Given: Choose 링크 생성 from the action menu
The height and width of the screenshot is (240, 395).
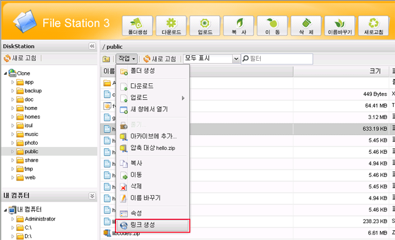Looking at the screenshot, I should [x=153, y=225].
